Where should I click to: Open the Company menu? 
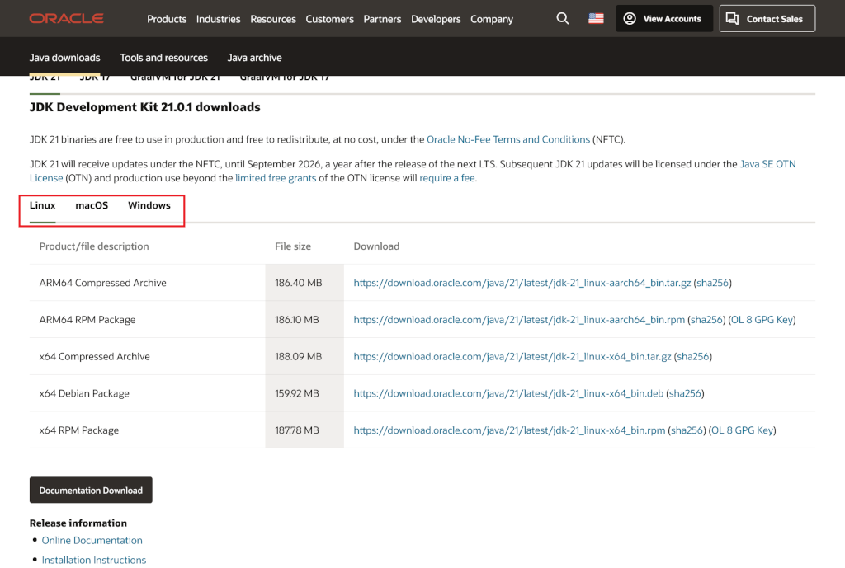[x=492, y=19]
